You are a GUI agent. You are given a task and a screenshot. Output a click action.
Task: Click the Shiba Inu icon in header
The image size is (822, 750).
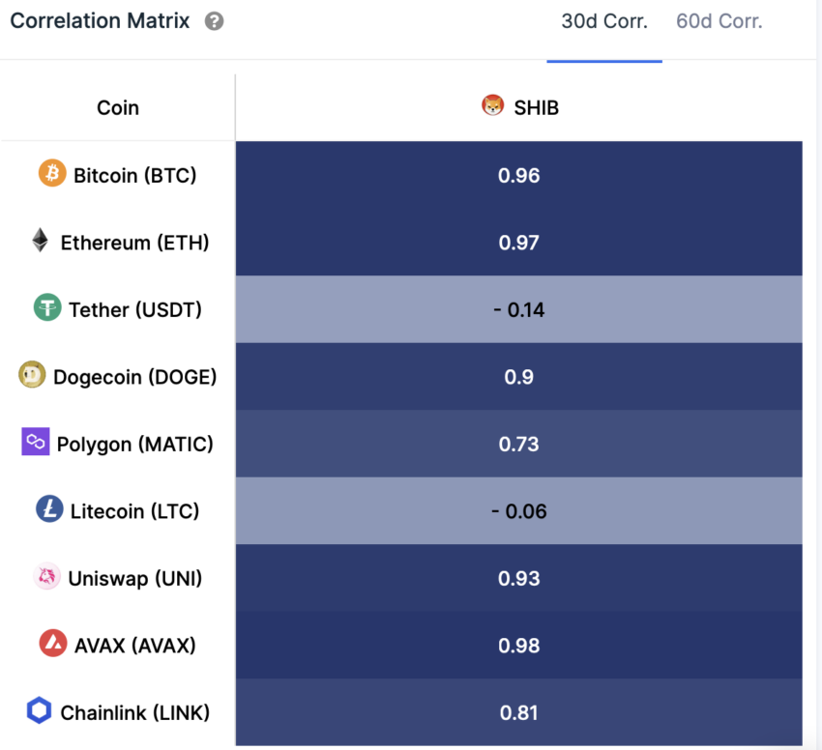click(x=493, y=105)
